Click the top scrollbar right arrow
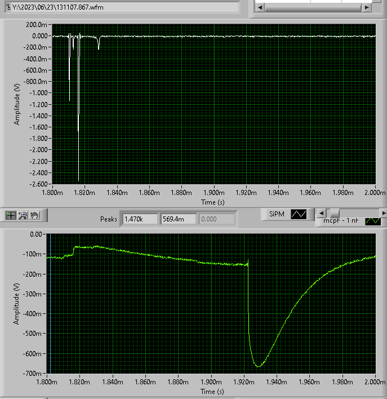 click(367, 8)
